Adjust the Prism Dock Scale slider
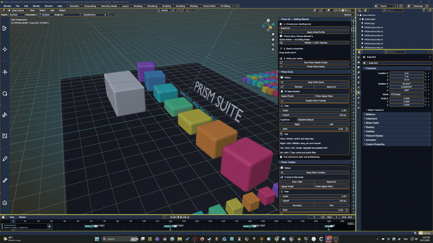Viewport: 433px width, 243px height. (315, 110)
